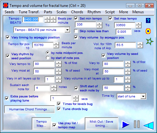Viewport: 157px width, 133px height.
Task: Decrease Vary volume in all layers spinner
Action: point(128,81)
